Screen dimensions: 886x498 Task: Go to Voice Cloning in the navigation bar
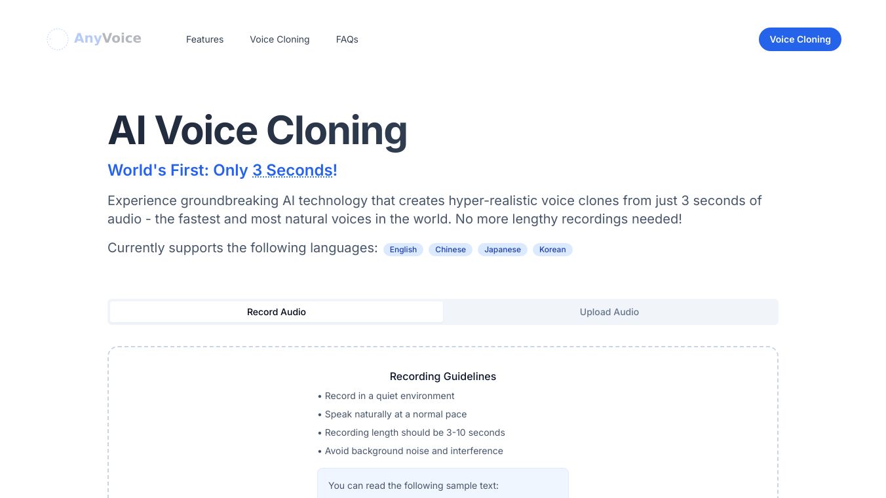279,39
